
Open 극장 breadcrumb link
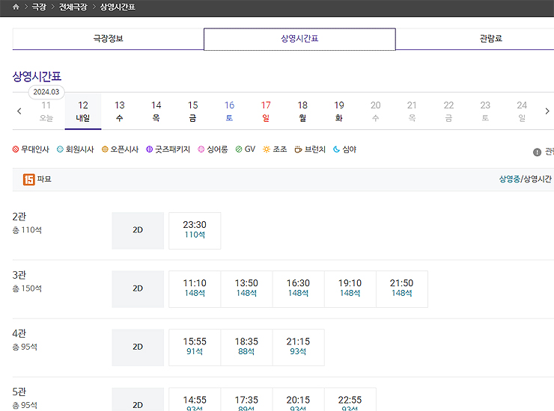point(39,7)
